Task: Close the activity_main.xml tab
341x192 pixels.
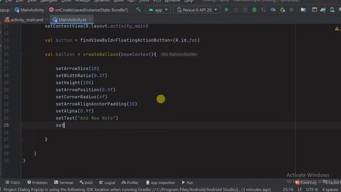Action: [x=47, y=20]
